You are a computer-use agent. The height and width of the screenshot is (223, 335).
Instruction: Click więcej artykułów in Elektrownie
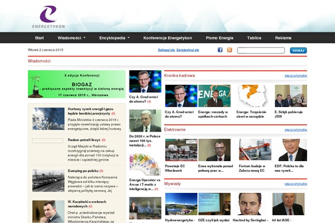(x=296, y=130)
